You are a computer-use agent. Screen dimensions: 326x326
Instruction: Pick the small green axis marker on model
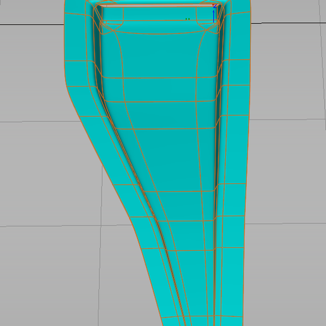point(188,19)
